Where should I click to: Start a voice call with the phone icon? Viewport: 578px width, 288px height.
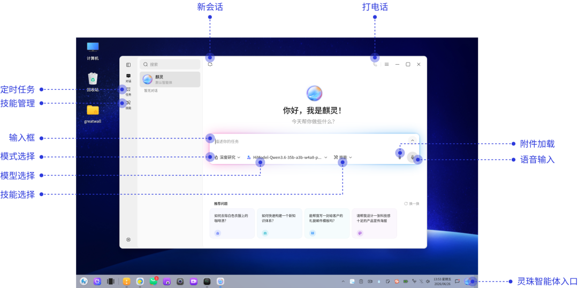click(375, 64)
